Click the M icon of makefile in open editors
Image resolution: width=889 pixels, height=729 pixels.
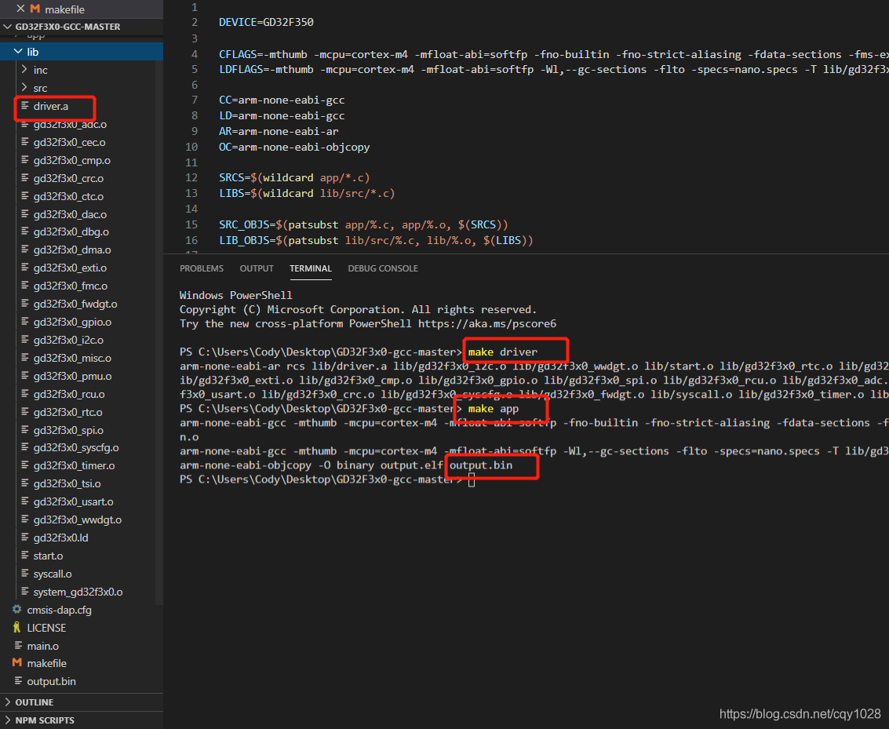[x=35, y=9]
